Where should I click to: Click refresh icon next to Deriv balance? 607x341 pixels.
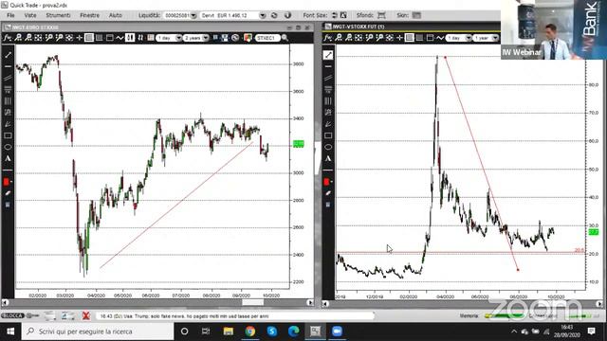pyautogui.click(x=274, y=15)
